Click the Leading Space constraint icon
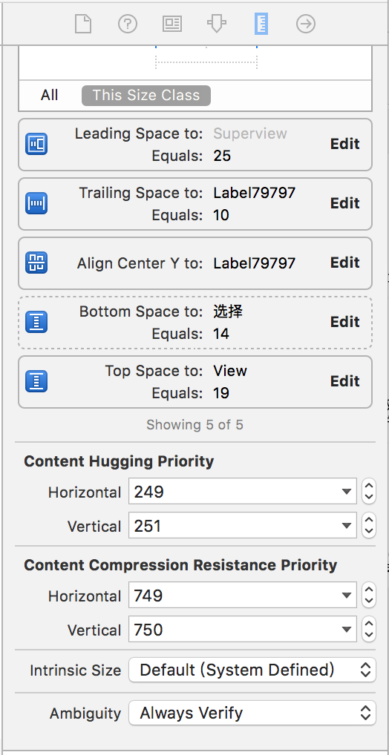The width and height of the screenshot is (389, 755). click(x=36, y=144)
